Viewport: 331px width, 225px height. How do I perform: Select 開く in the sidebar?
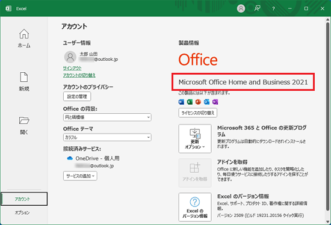[24, 126]
